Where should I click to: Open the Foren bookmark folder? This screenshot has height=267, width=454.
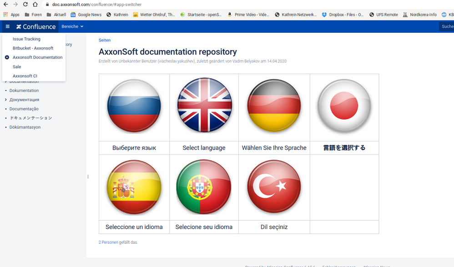pyautogui.click(x=33, y=15)
